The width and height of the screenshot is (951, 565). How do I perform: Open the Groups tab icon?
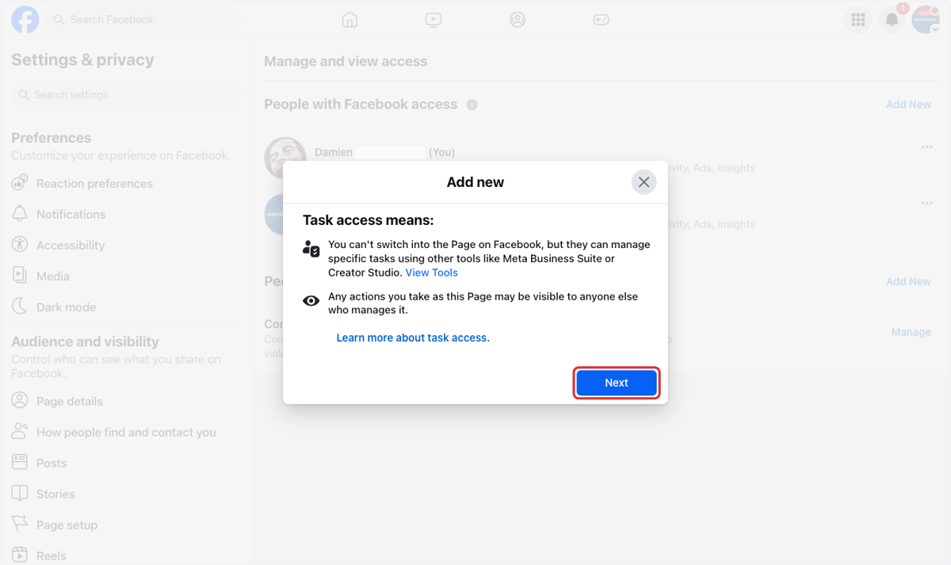click(518, 20)
